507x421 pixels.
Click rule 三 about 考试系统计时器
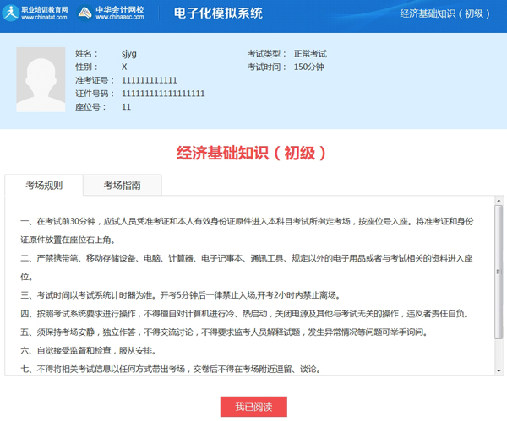tap(181, 295)
